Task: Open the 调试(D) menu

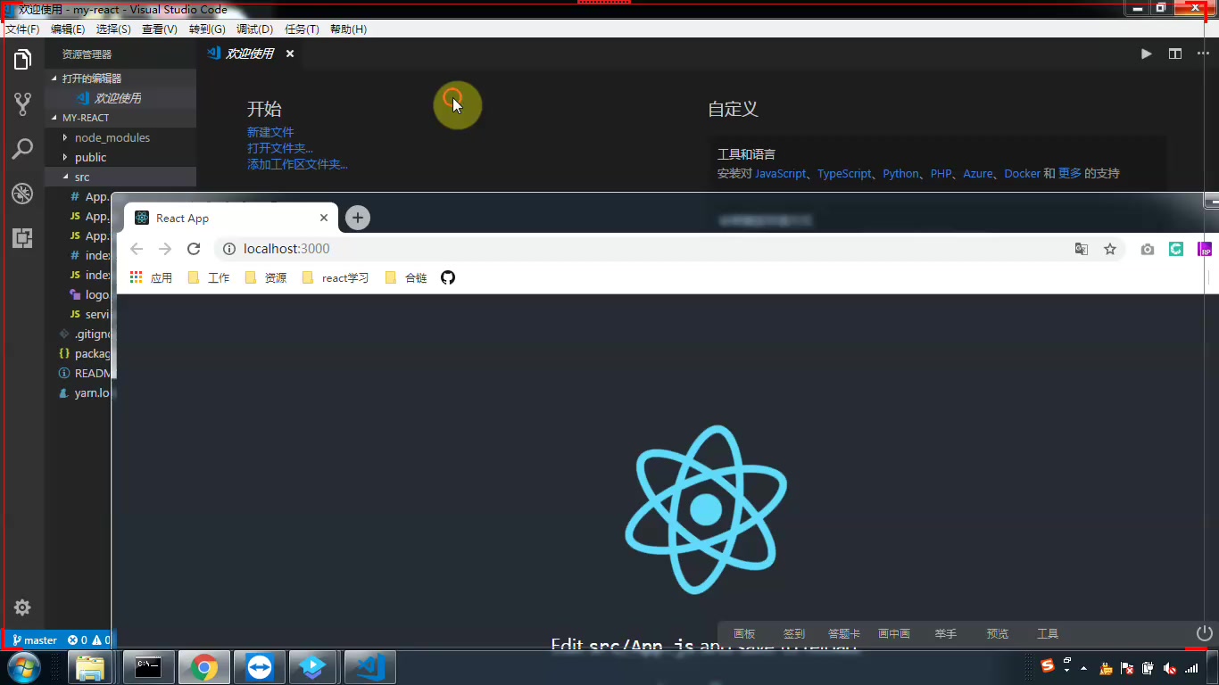Action: point(254,29)
